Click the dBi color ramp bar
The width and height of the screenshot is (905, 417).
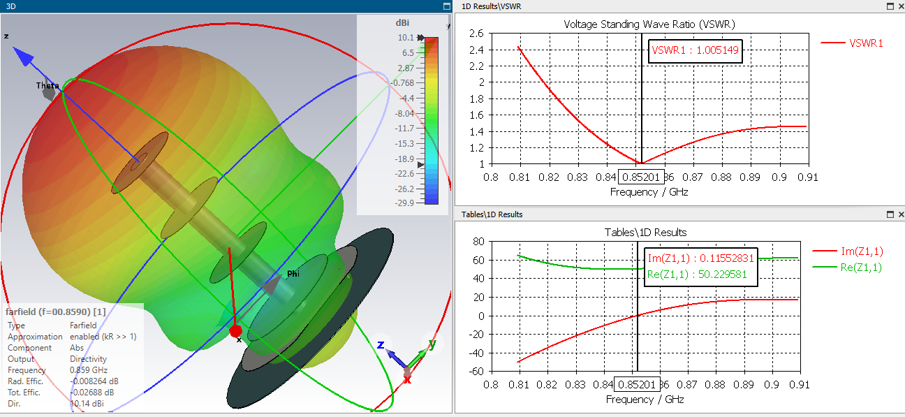click(x=432, y=120)
